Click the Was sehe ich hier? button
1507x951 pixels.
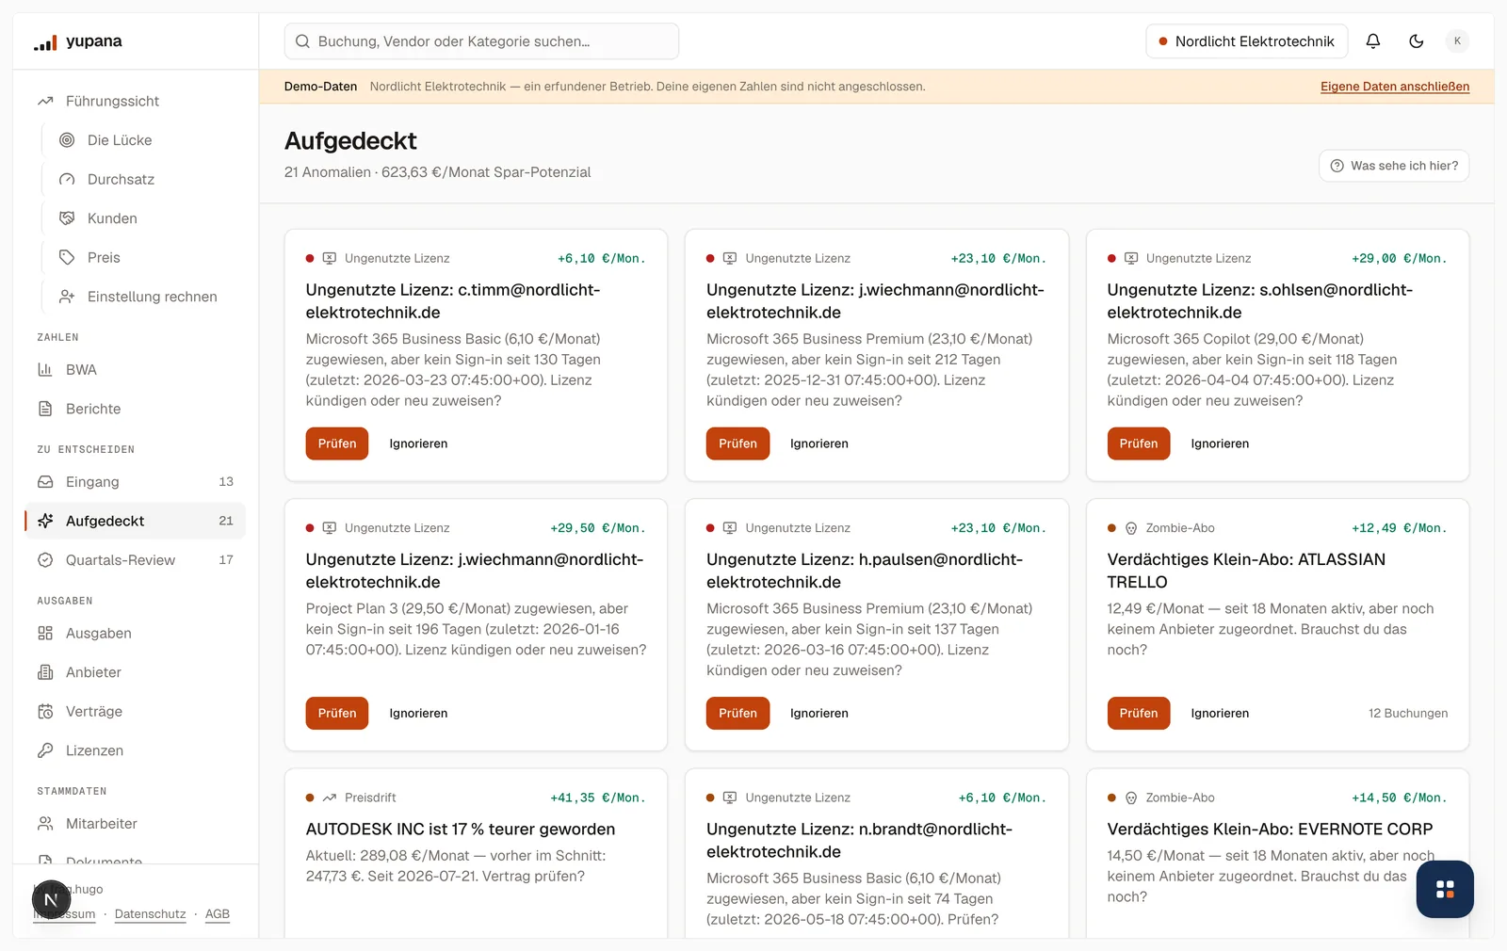[x=1394, y=166]
